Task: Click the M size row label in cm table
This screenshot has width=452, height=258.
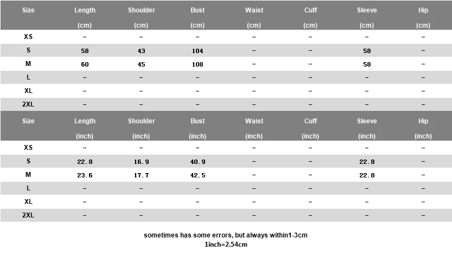Action: pos(28,64)
